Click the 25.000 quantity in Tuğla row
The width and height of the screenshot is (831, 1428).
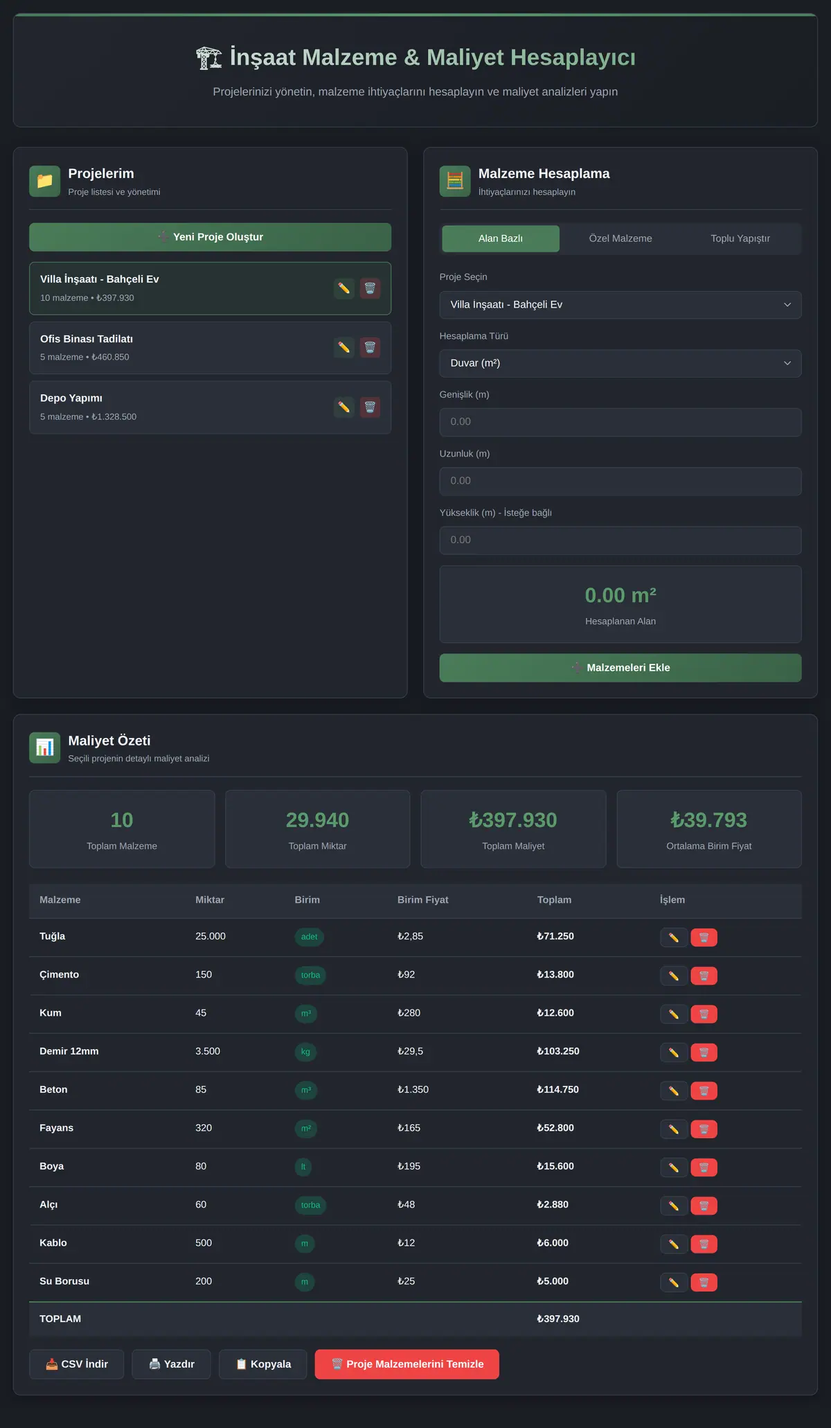(211, 936)
